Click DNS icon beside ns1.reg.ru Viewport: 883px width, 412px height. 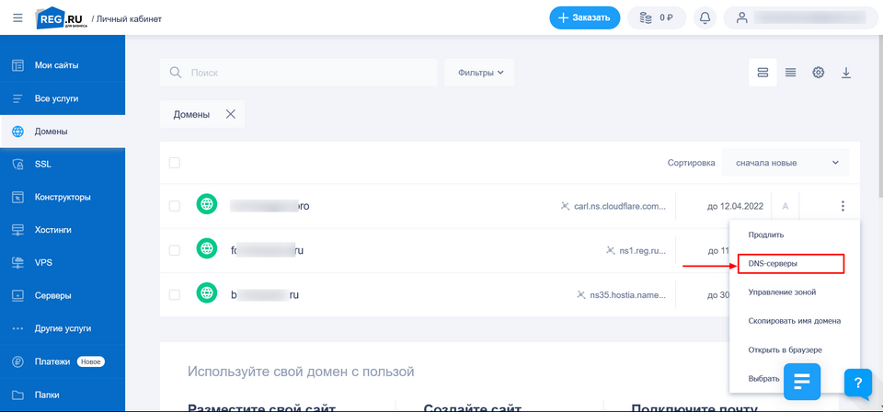(x=611, y=250)
